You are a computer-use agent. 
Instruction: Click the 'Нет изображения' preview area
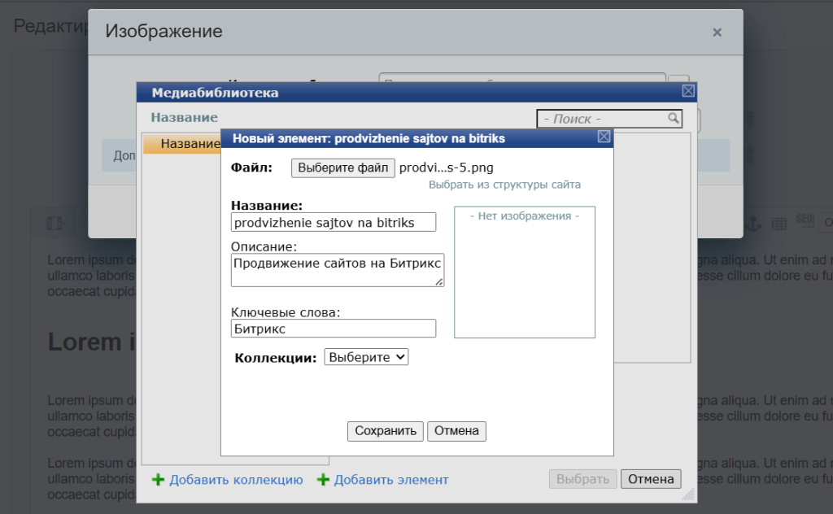[x=525, y=272]
